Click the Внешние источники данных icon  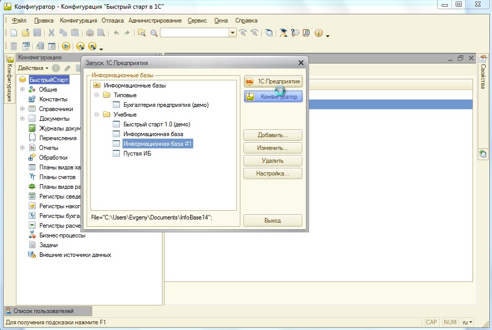[32, 255]
